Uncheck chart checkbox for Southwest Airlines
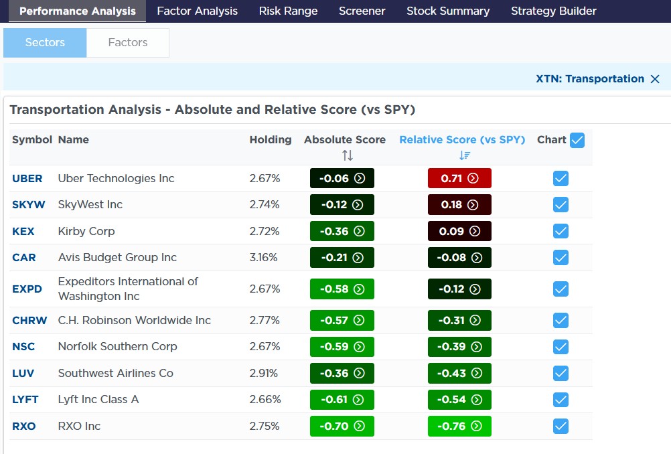Screen dimensions: 671x454 [561, 374]
